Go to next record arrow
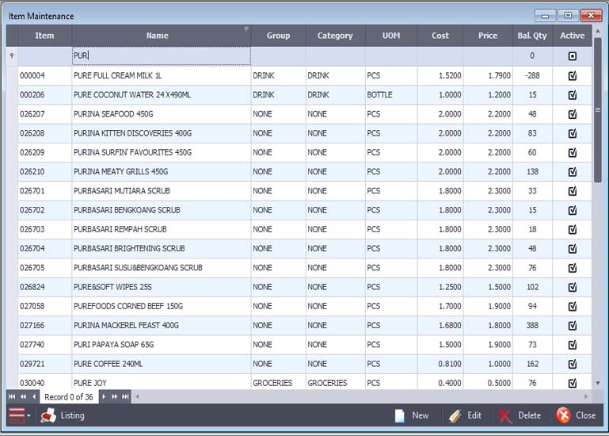This screenshot has height=436, width=609. click(x=104, y=396)
